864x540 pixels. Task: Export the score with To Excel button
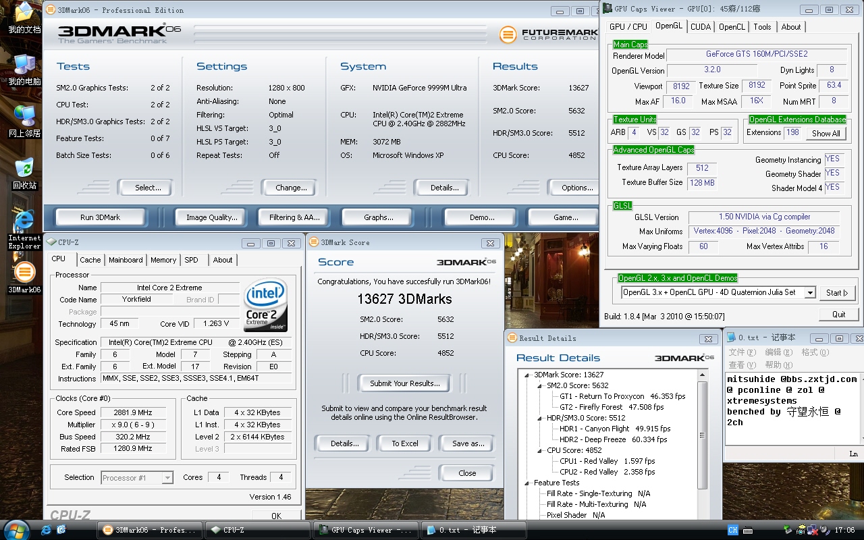pyautogui.click(x=405, y=443)
